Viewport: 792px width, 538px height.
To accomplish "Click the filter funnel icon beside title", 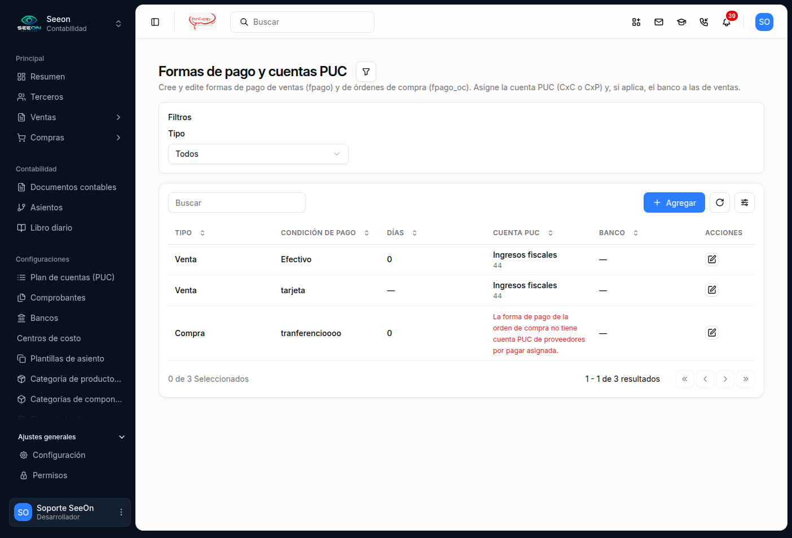I will [366, 72].
